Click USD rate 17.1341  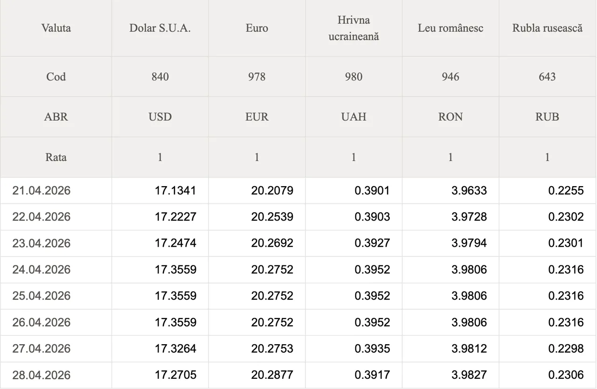coord(175,190)
